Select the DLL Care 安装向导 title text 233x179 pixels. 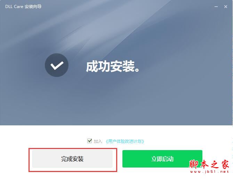[x=23, y=7]
